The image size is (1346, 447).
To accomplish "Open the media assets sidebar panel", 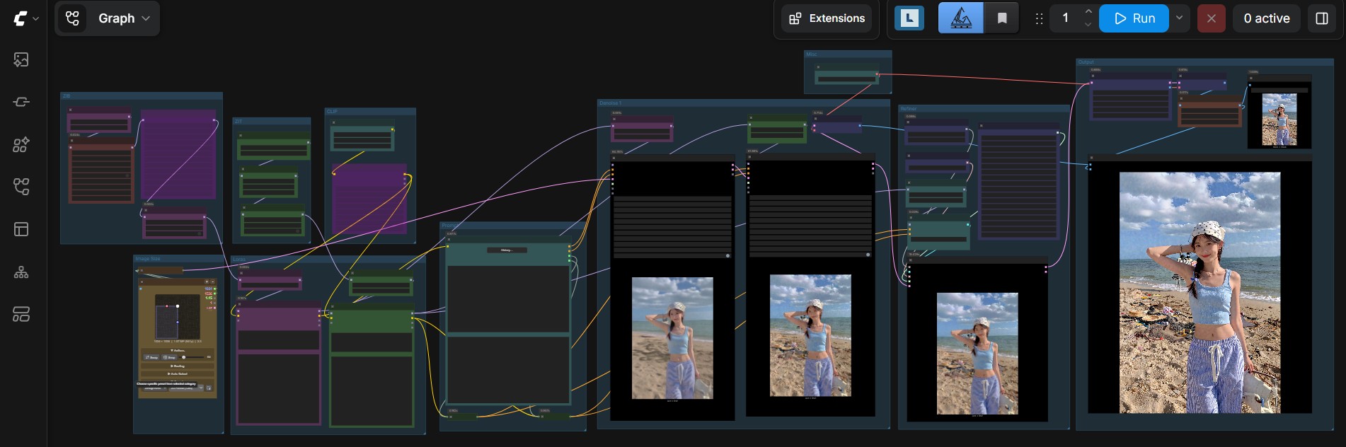I will pyautogui.click(x=21, y=60).
